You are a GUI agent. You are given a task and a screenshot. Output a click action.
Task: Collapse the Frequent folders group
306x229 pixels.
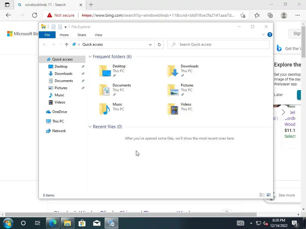[x=90, y=56]
